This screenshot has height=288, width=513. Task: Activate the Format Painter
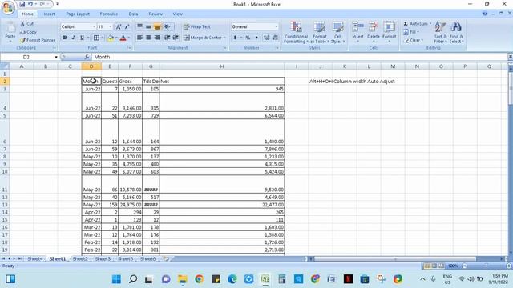point(38,40)
